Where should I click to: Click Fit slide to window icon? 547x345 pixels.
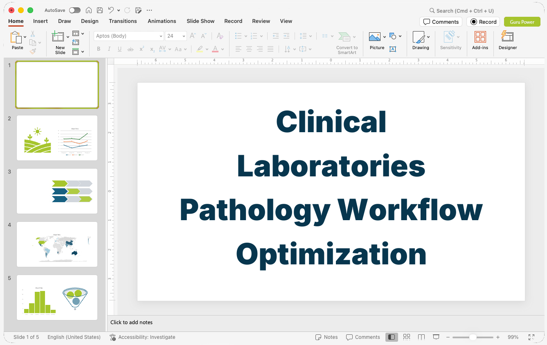[531, 337]
